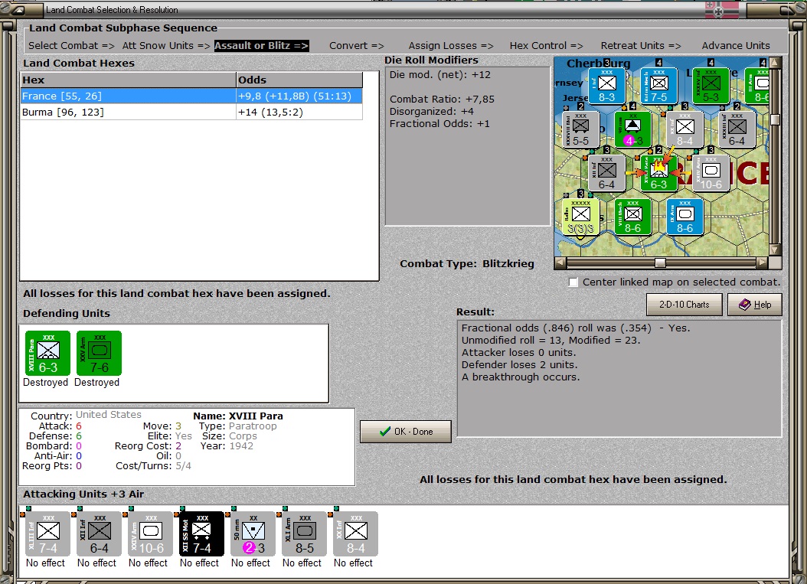Click blue I Inf 8-3 counter on map
This screenshot has width=807, height=584.
(607, 86)
